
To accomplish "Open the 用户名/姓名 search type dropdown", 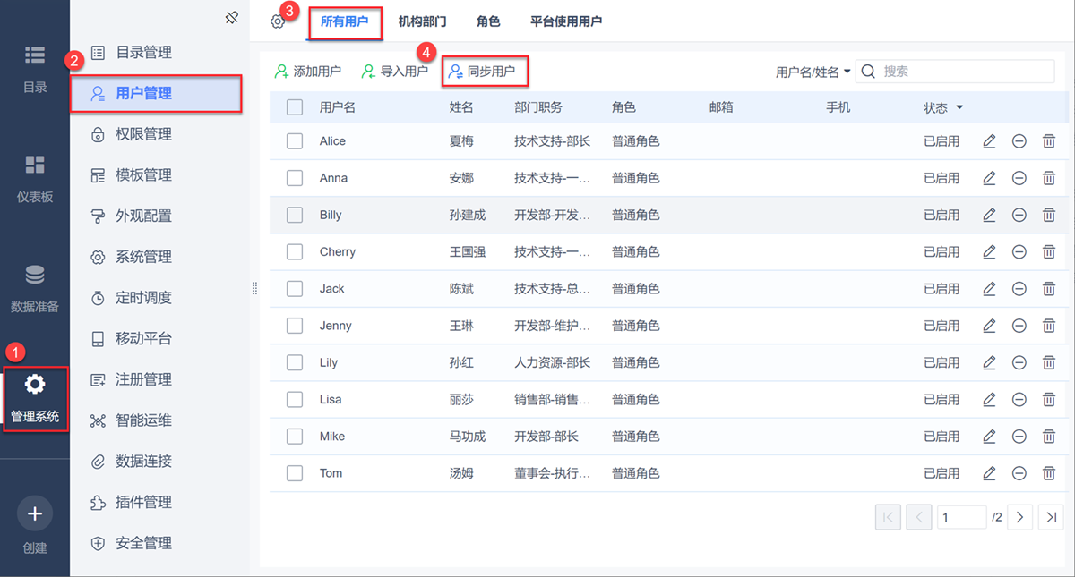I will point(813,72).
